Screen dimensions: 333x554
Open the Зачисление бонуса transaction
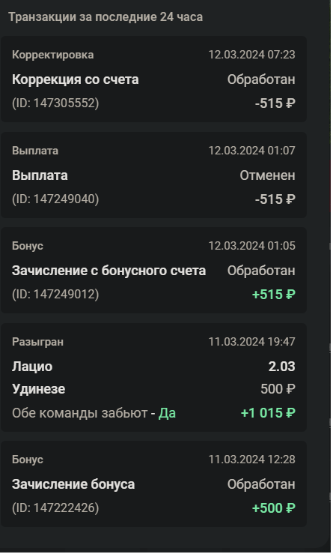point(153,484)
